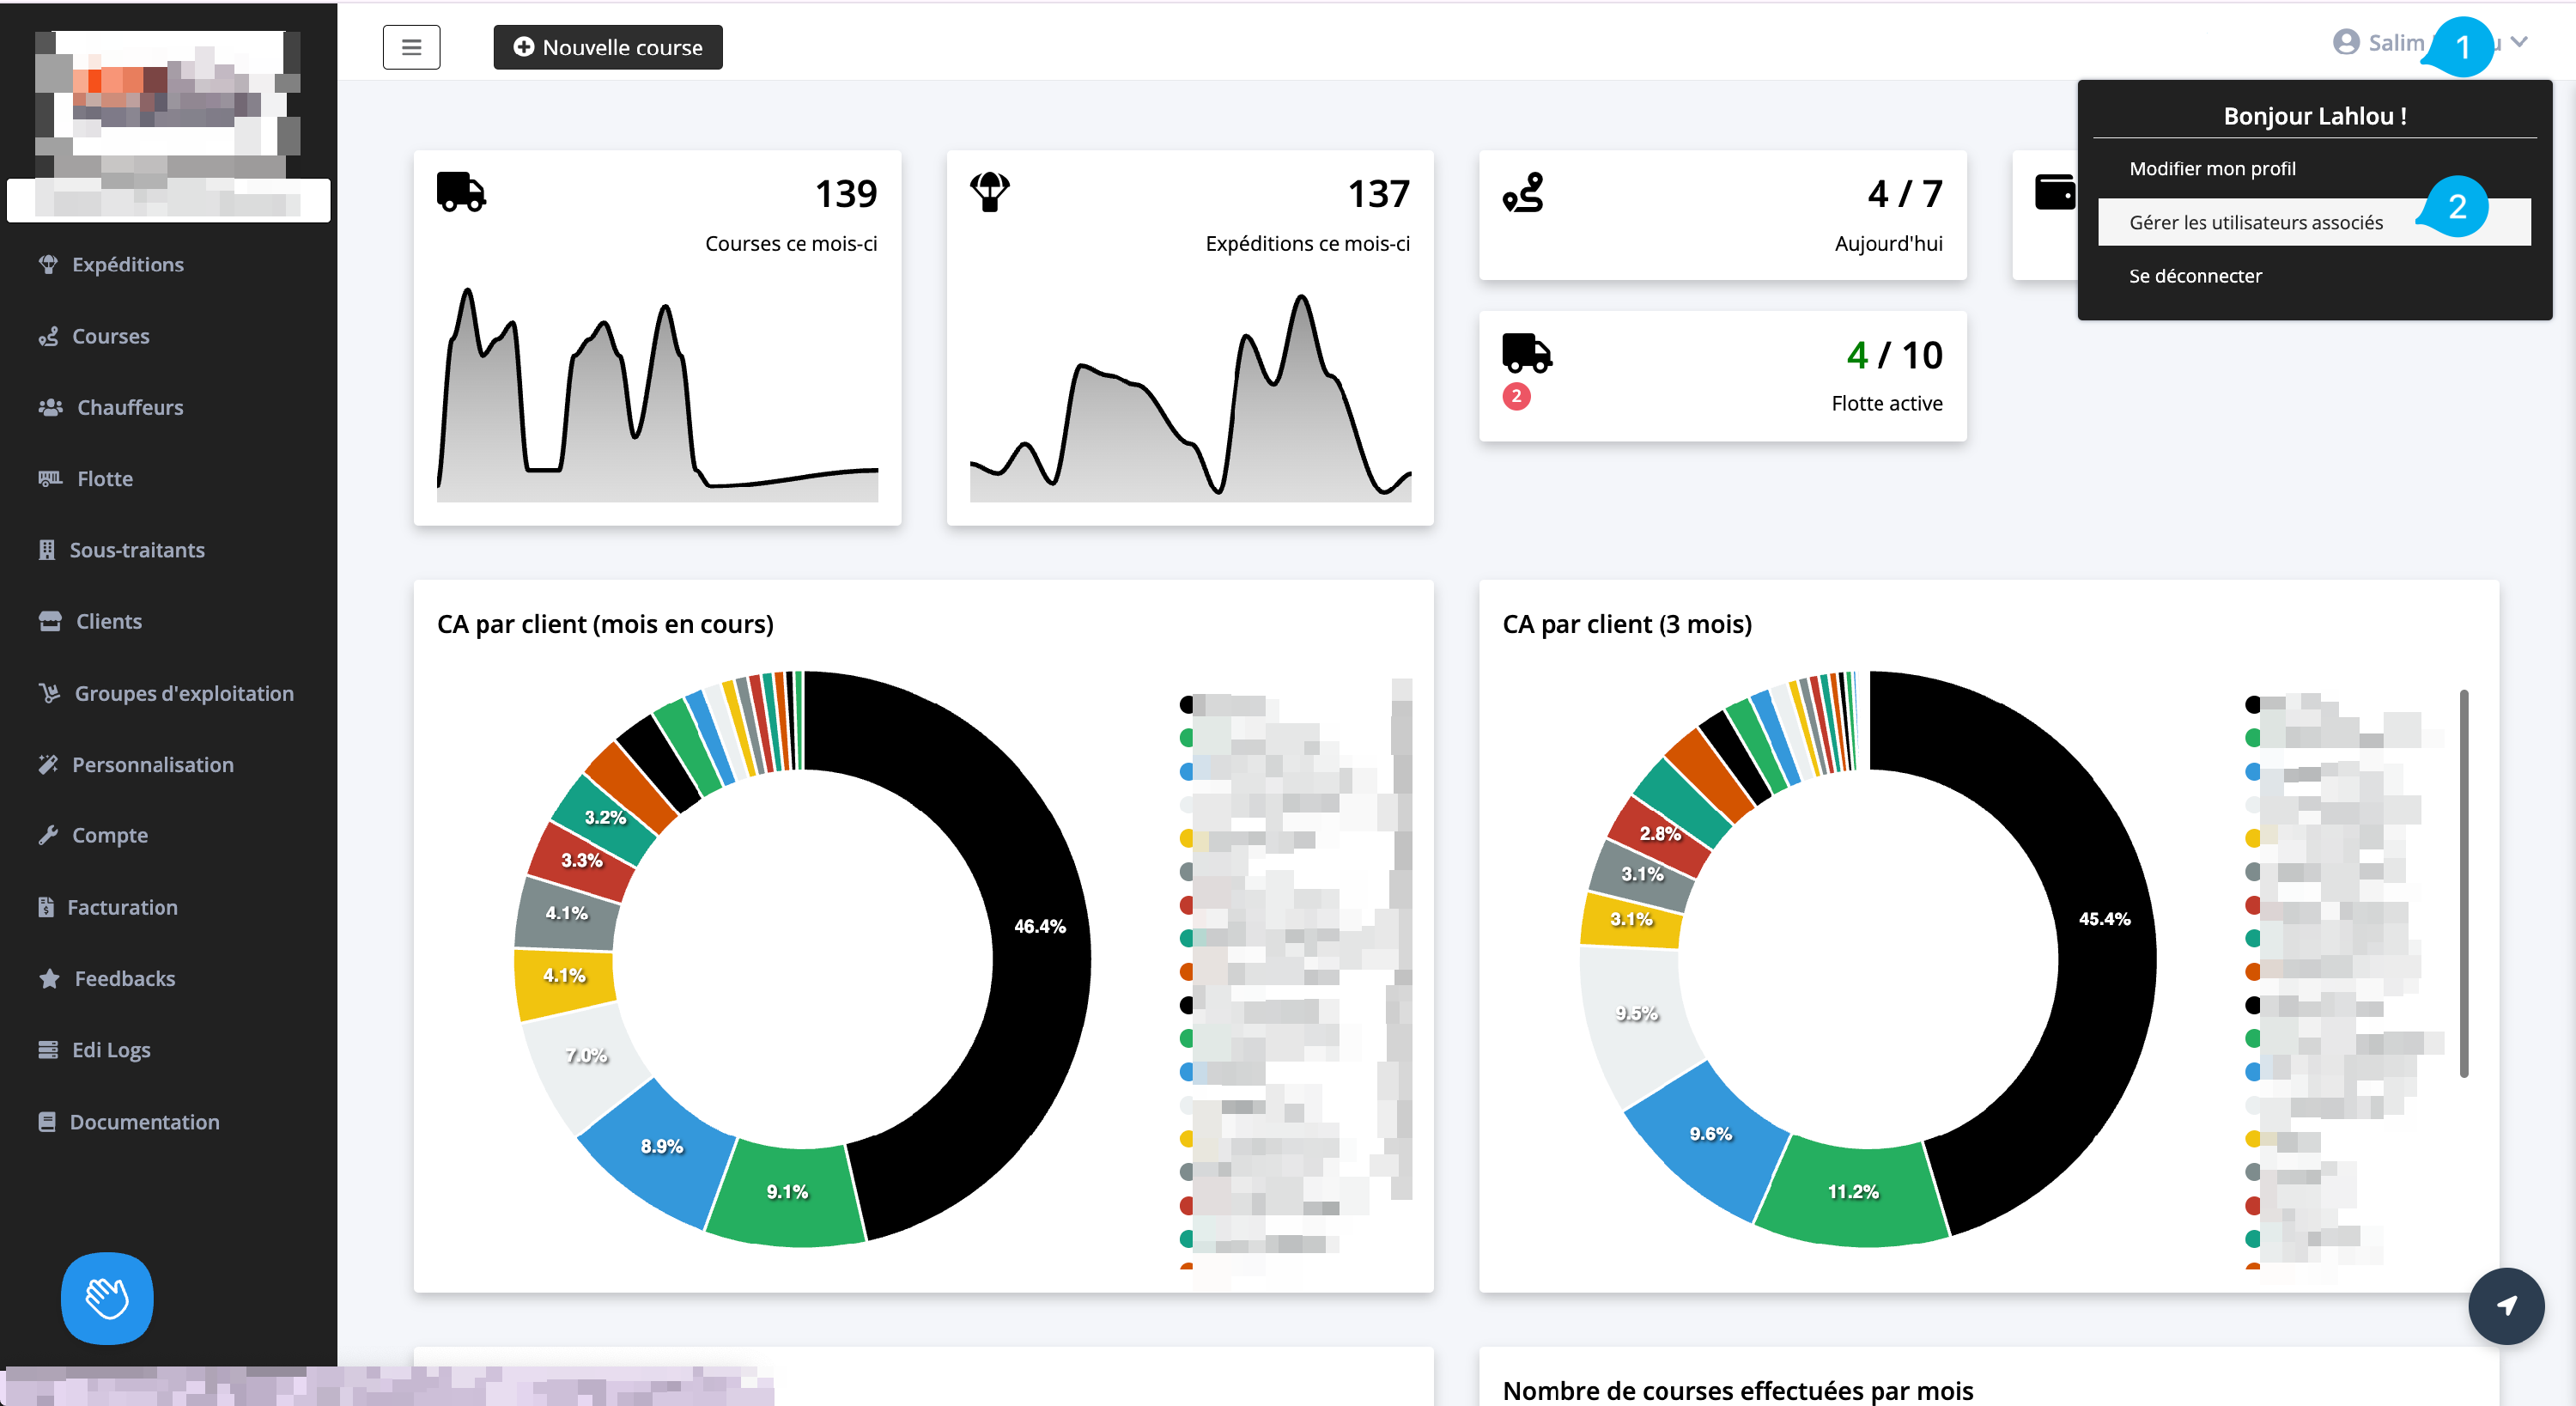The width and height of the screenshot is (2576, 1406).
Task: Select 'Gérer les utilisateurs associés' menu entry
Action: tap(2255, 222)
